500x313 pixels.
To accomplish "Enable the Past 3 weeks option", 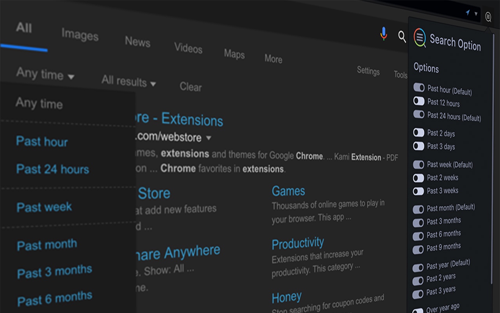I will (418, 191).
